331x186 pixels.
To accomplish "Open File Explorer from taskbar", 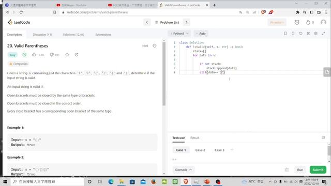I will (x=122, y=181).
